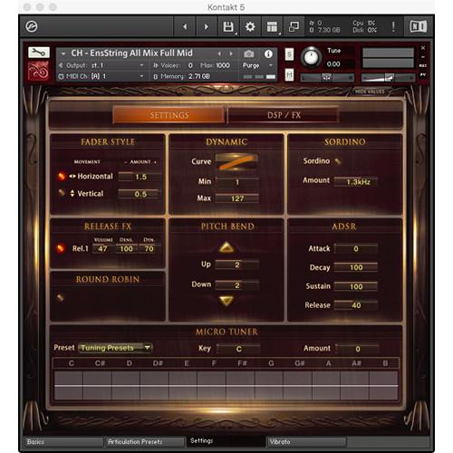Open the workspace layout panel icon
Viewport: 453px width, 453px height.
pos(272,27)
